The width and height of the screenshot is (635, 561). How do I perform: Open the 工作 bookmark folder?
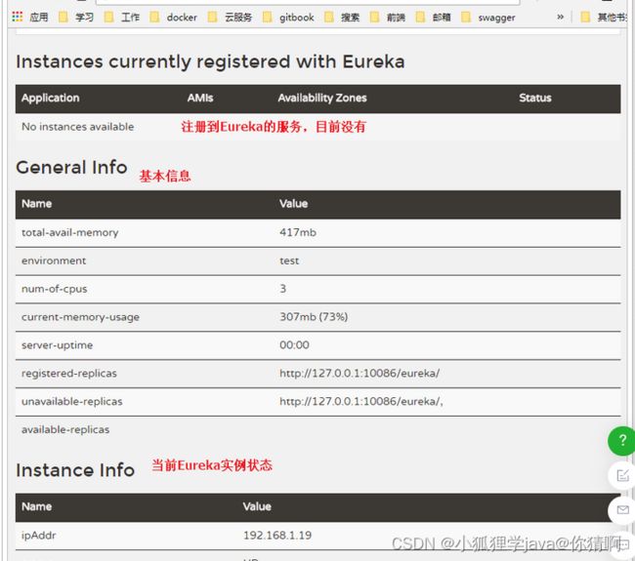121,17
